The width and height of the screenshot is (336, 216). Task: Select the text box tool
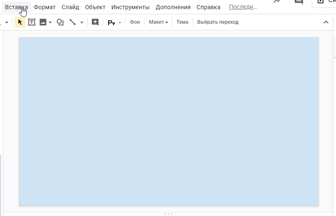31,22
